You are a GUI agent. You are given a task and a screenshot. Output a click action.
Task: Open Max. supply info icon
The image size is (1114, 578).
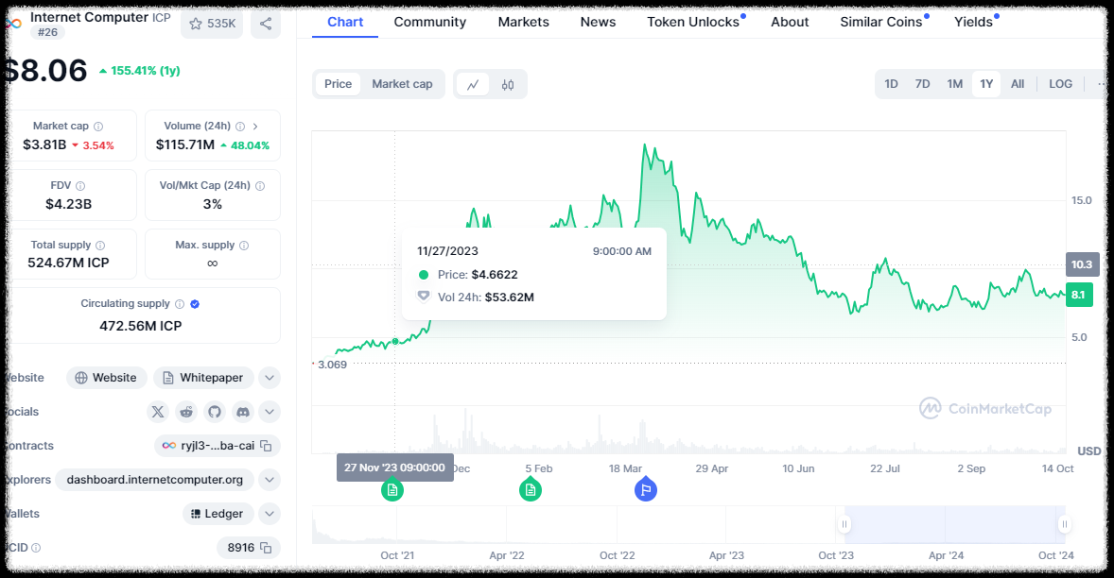click(244, 246)
